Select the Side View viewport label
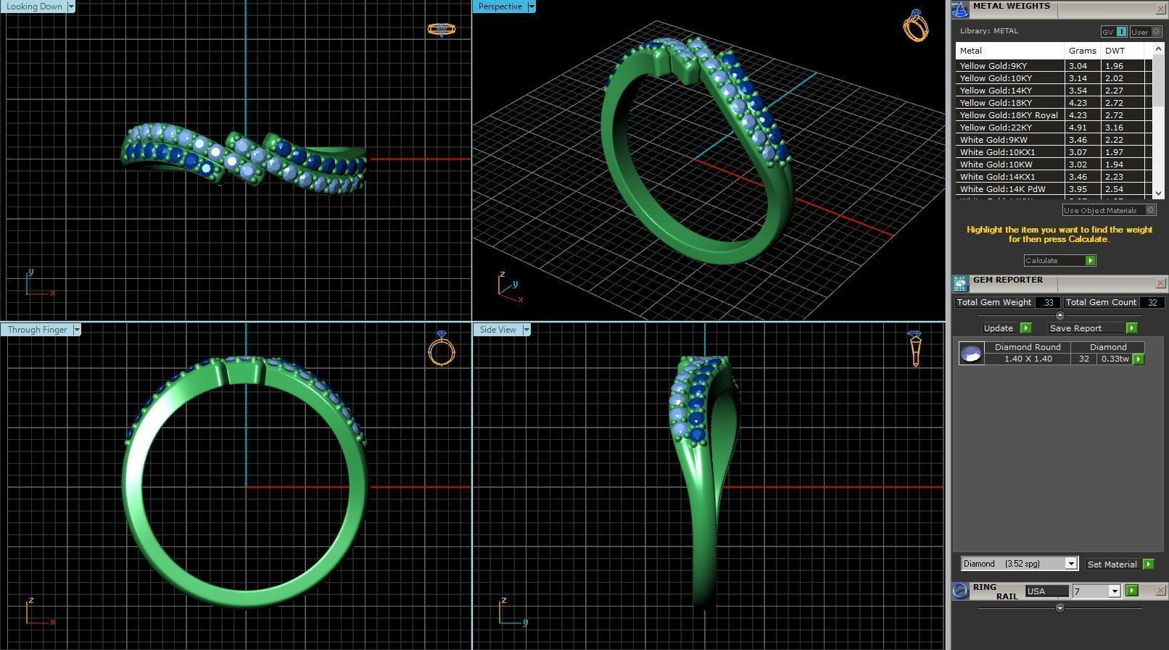1169x650 pixels. 498,330
